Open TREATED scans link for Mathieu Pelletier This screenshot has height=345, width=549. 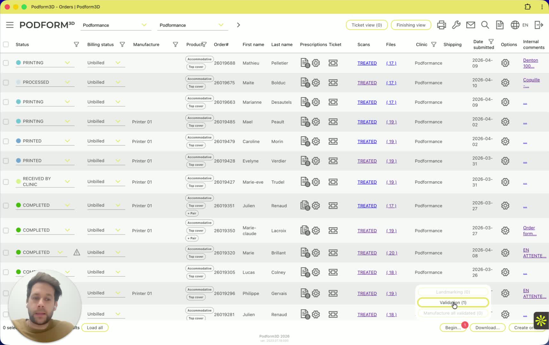(367, 63)
